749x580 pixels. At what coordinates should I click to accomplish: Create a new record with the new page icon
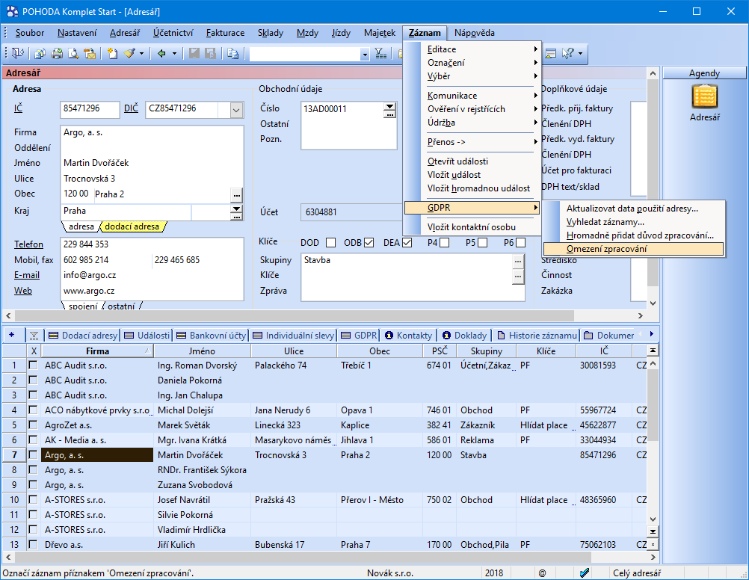coord(113,54)
